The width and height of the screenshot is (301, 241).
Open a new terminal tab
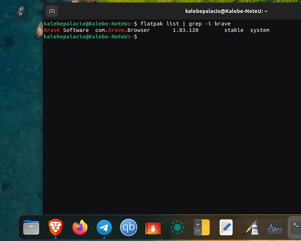coord(52,11)
